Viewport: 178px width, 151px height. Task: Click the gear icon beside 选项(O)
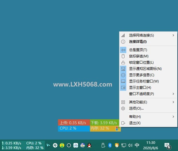tap(123, 108)
